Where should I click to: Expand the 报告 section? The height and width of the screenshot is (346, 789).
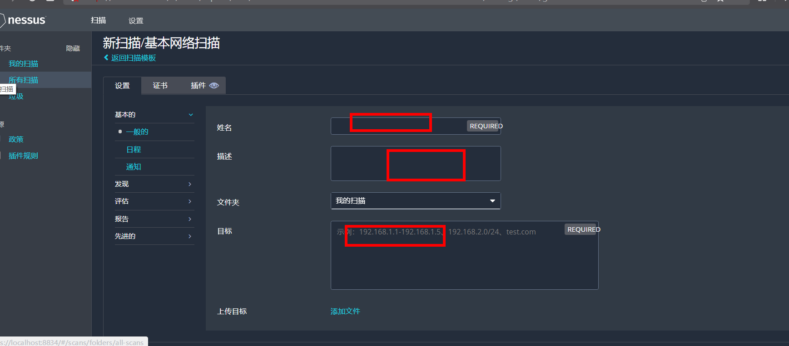pos(154,219)
